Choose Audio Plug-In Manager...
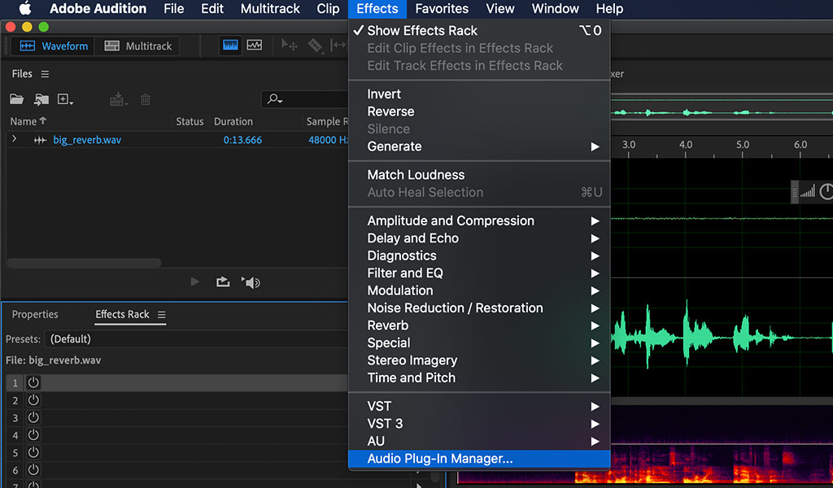833x488 pixels. [x=478, y=459]
